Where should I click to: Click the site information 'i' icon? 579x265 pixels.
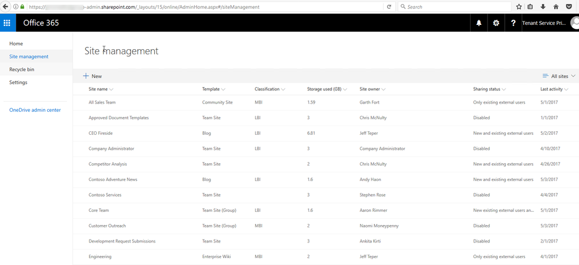click(x=16, y=6)
